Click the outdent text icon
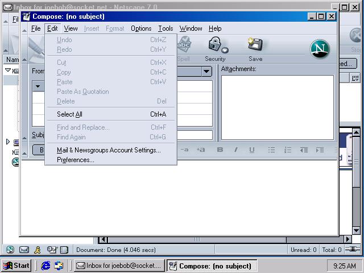This screenshot has height=273, width=364. [304, 150]
